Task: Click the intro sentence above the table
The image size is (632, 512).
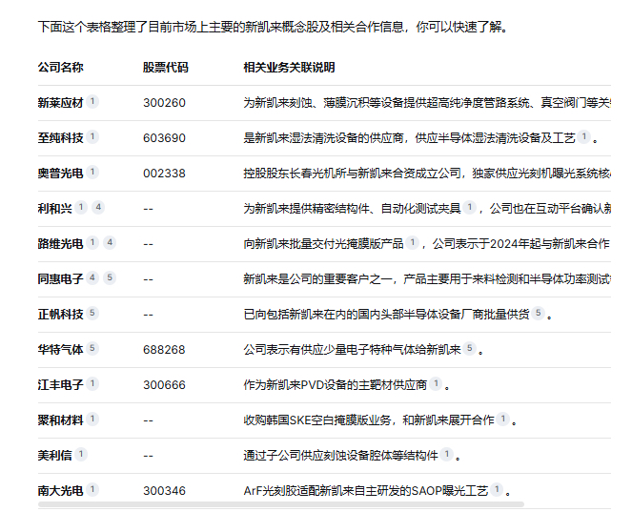Action: coord(273,27)
